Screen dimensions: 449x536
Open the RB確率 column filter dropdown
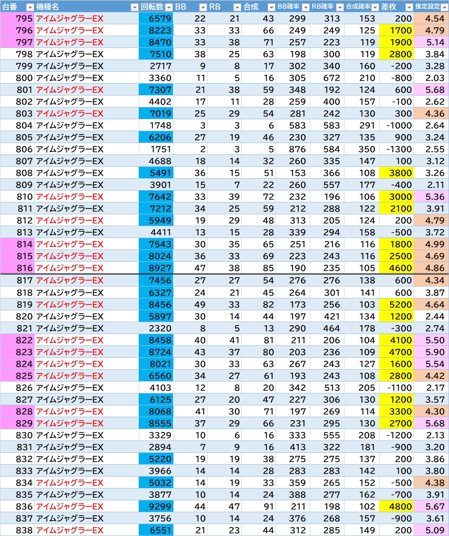click(340, 7)
